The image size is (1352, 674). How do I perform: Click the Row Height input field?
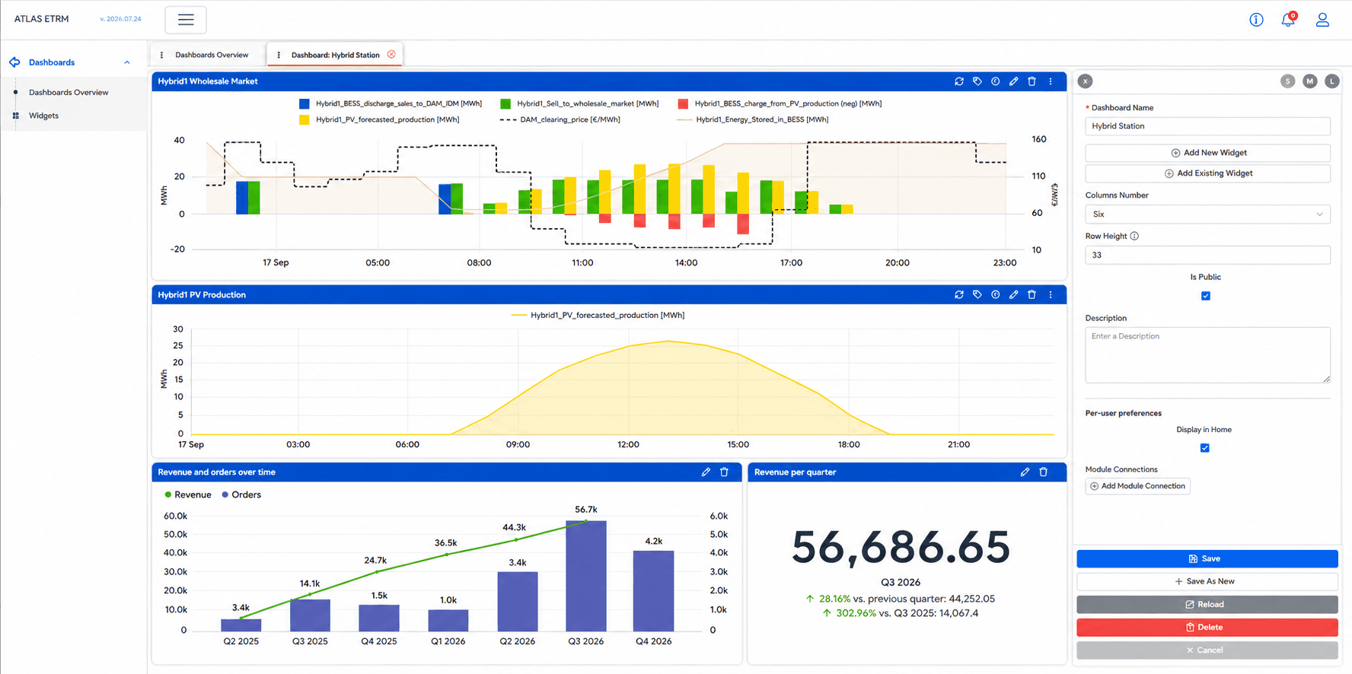[1207, 255]
